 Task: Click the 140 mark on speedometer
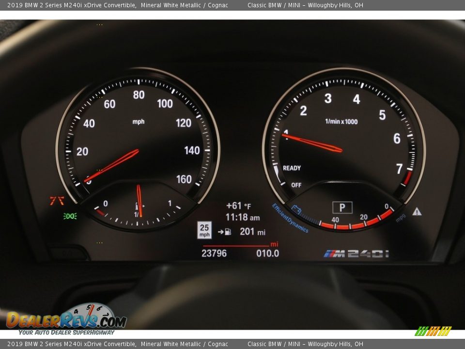tap(192, 150)
